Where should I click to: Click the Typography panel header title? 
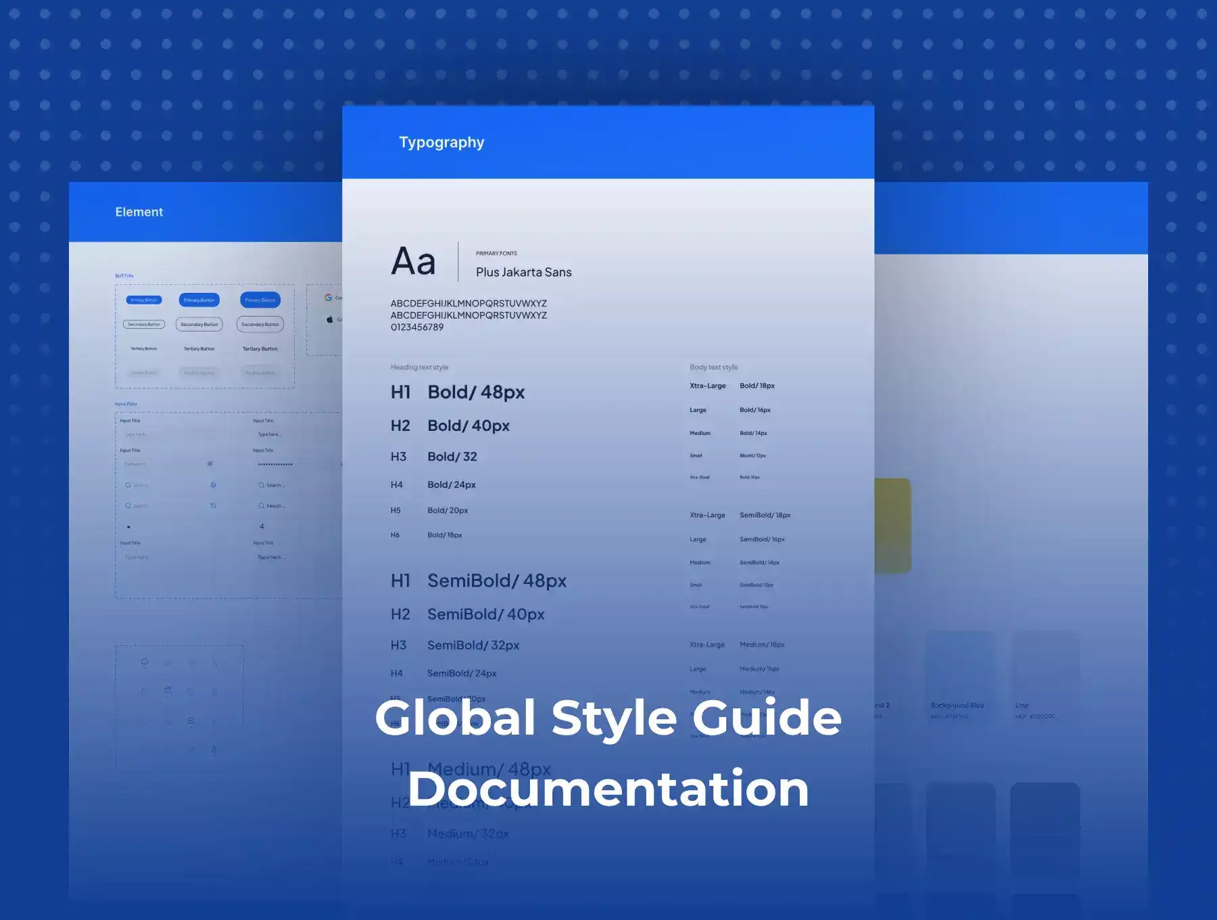(x=442, y=142)
